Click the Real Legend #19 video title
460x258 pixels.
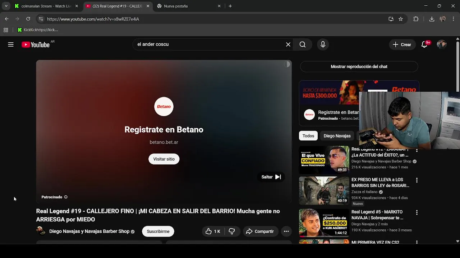pyautogui.click(x=158, y=215)
